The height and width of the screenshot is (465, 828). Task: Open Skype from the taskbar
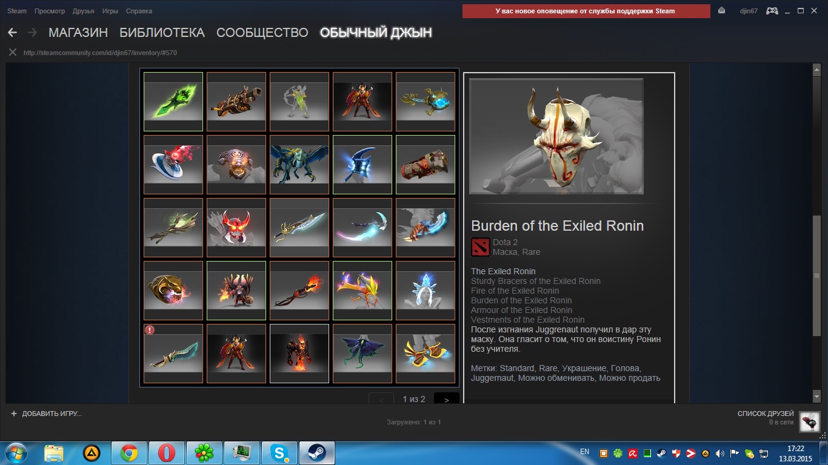click(279, 453)
